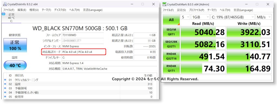Click the 正常 100 % health status button
The image size is (277, 104).
[x=15, y=45]
